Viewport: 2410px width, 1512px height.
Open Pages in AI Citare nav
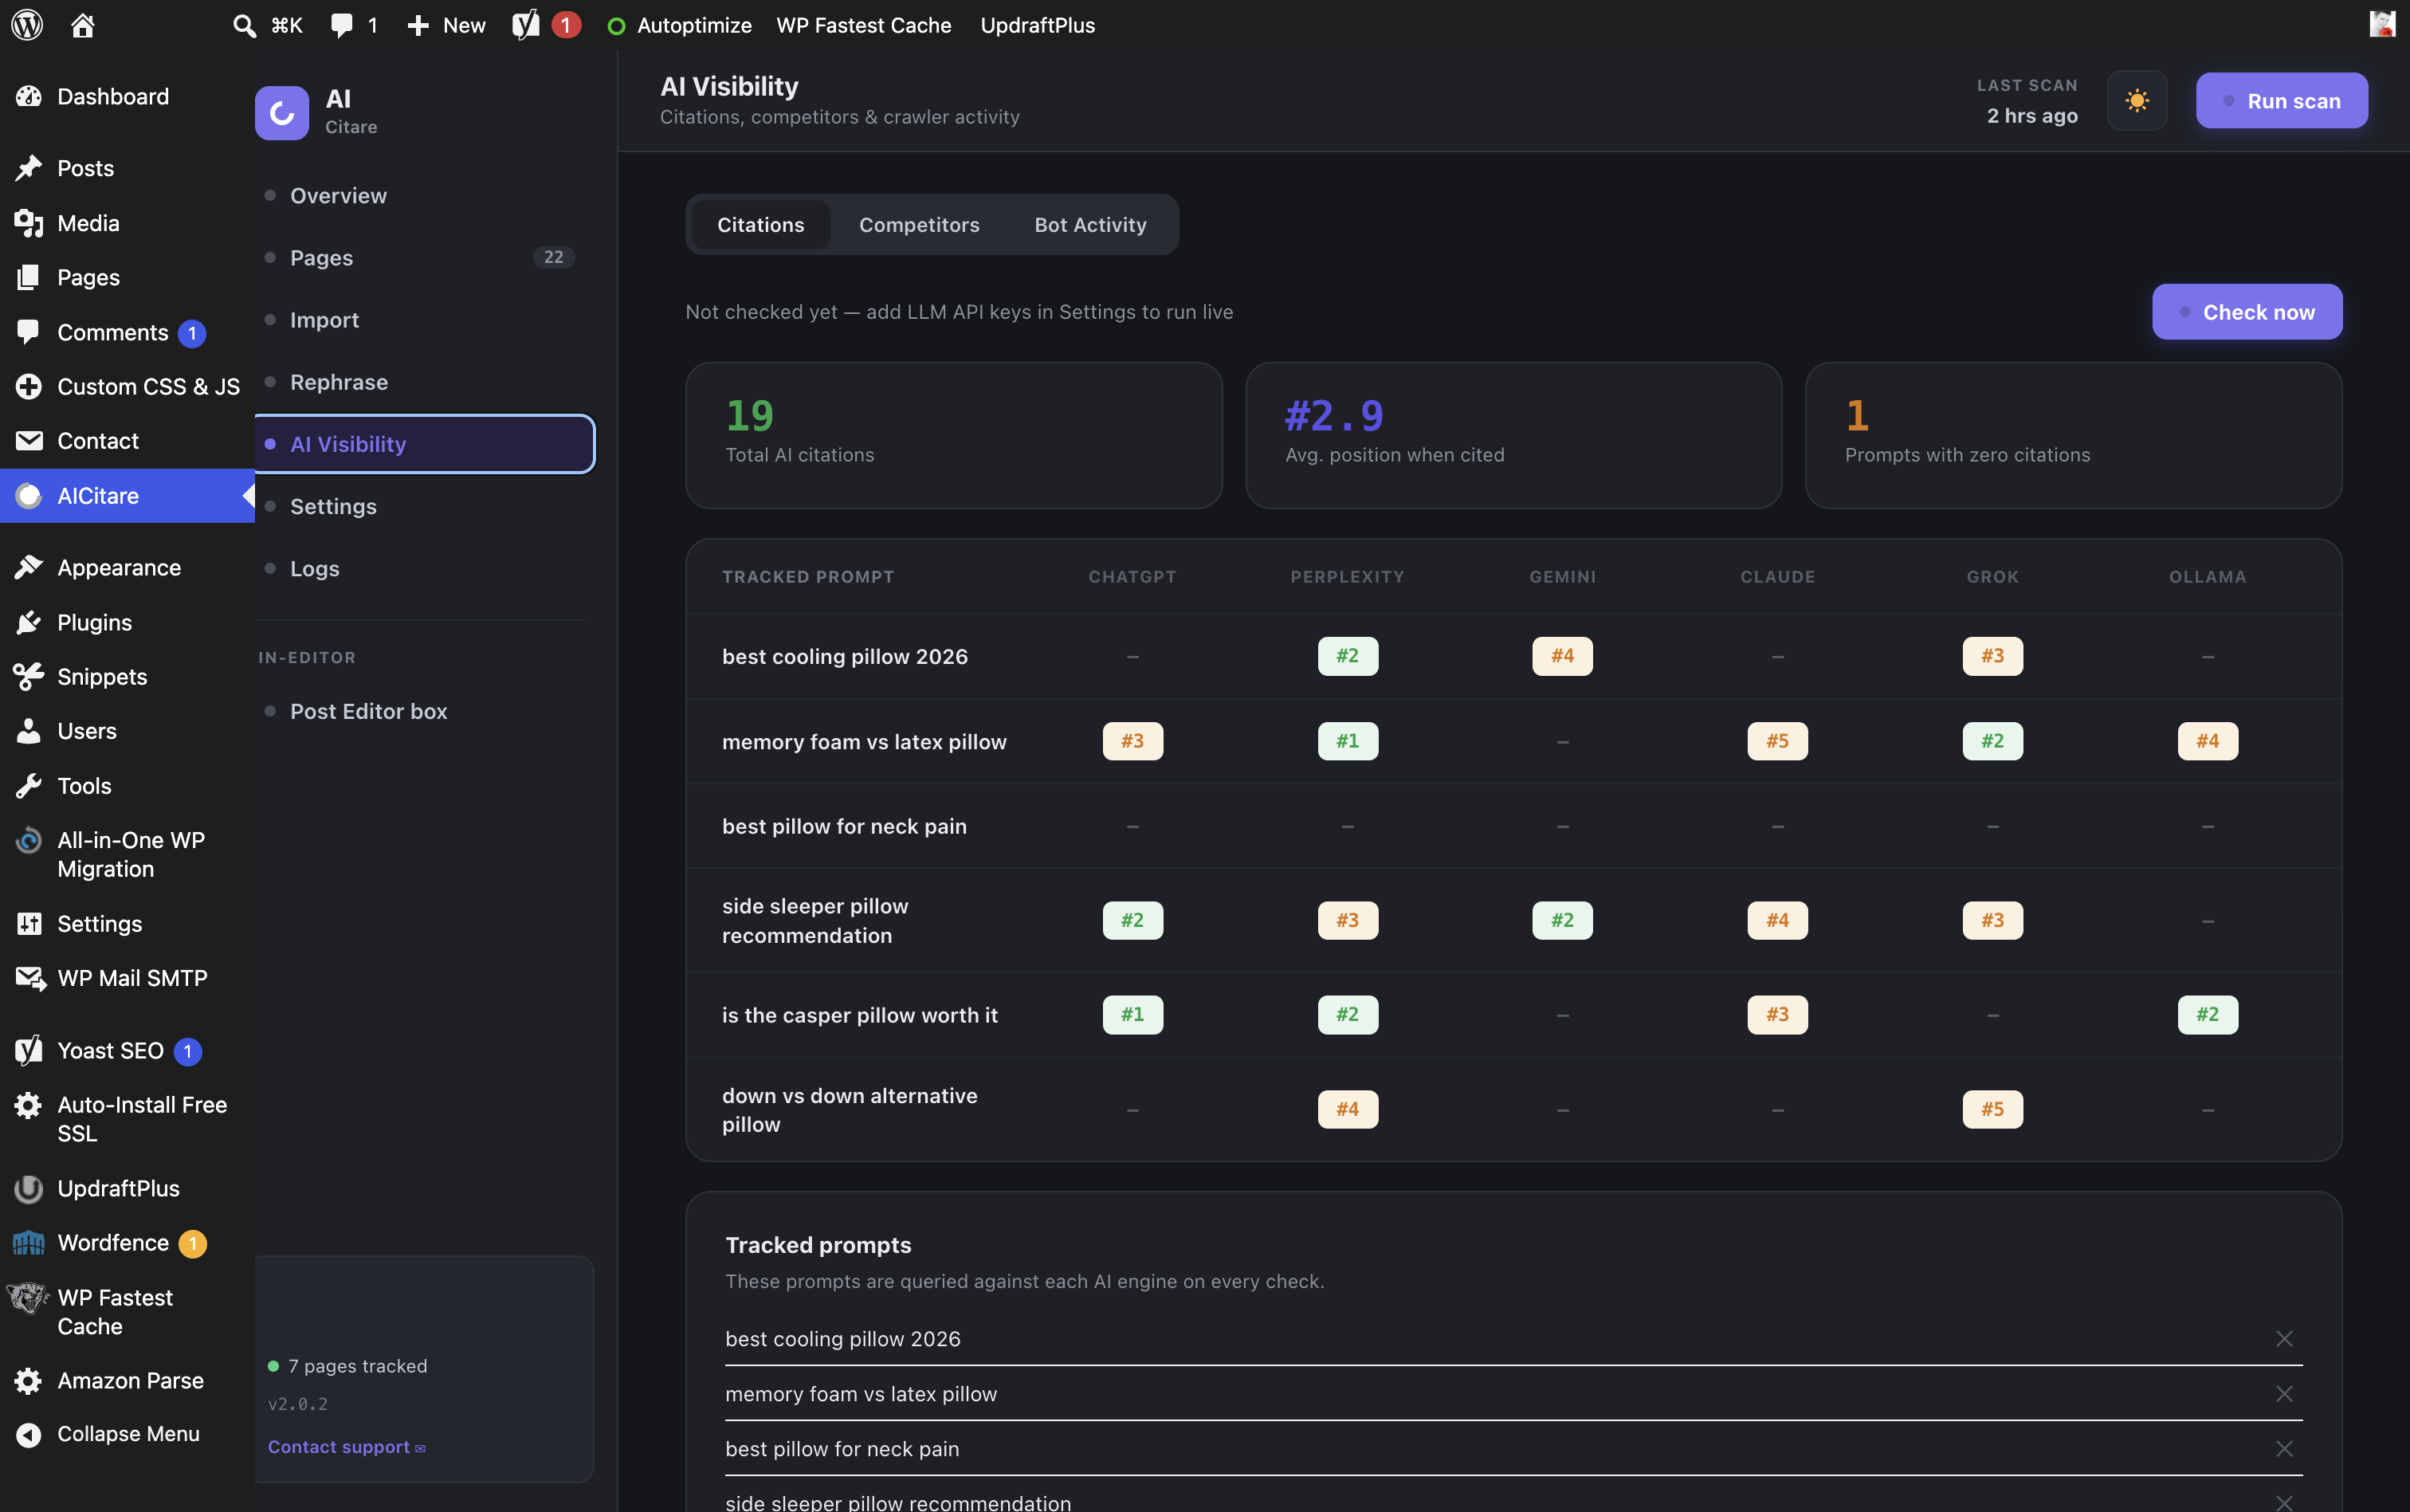[x=425, y=258]
